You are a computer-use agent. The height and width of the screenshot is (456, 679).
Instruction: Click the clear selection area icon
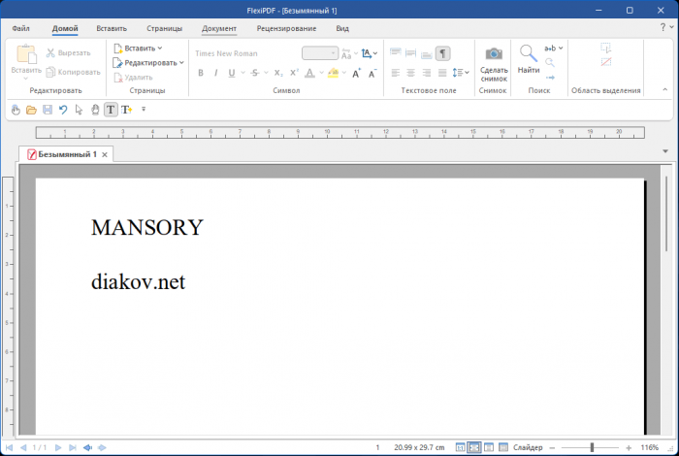click(606, 62)
